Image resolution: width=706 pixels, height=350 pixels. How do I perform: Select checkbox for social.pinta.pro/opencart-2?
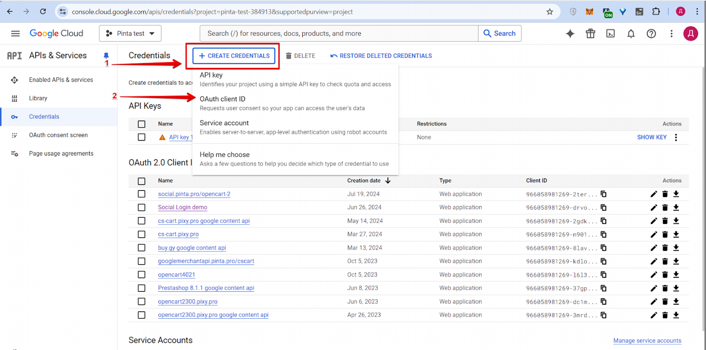(142, 194)
